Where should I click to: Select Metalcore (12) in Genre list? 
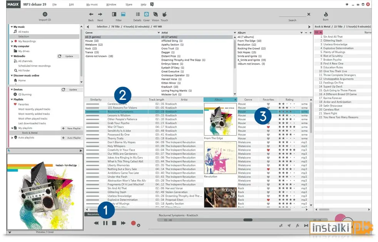pos(94,45)
